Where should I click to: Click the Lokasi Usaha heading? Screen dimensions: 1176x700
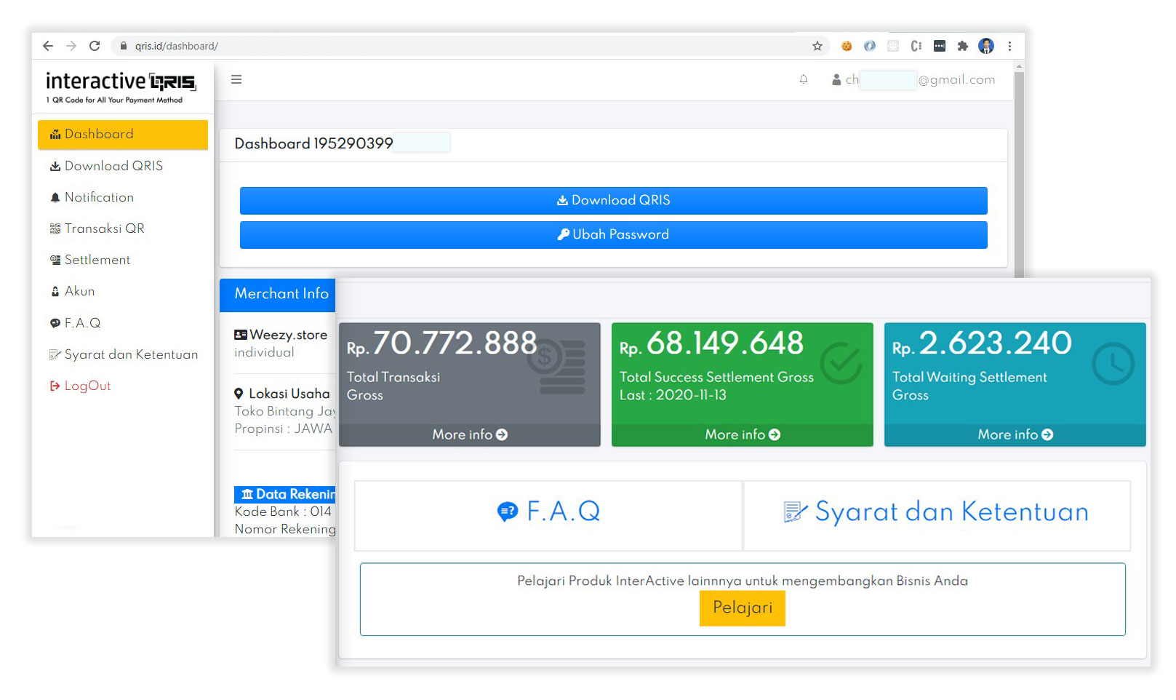tap(289, 394)
